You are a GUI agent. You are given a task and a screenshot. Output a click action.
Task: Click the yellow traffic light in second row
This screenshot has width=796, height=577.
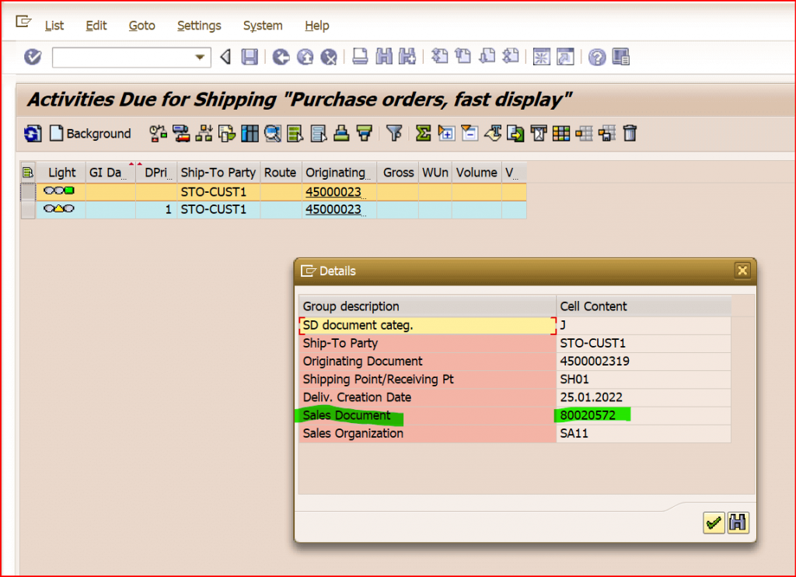[59, 208]
